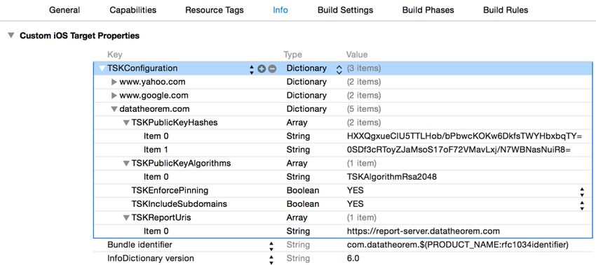Click YES value of TSKEnforcePinning
This screenshot has width=596, height=265.
pos(355,191)
